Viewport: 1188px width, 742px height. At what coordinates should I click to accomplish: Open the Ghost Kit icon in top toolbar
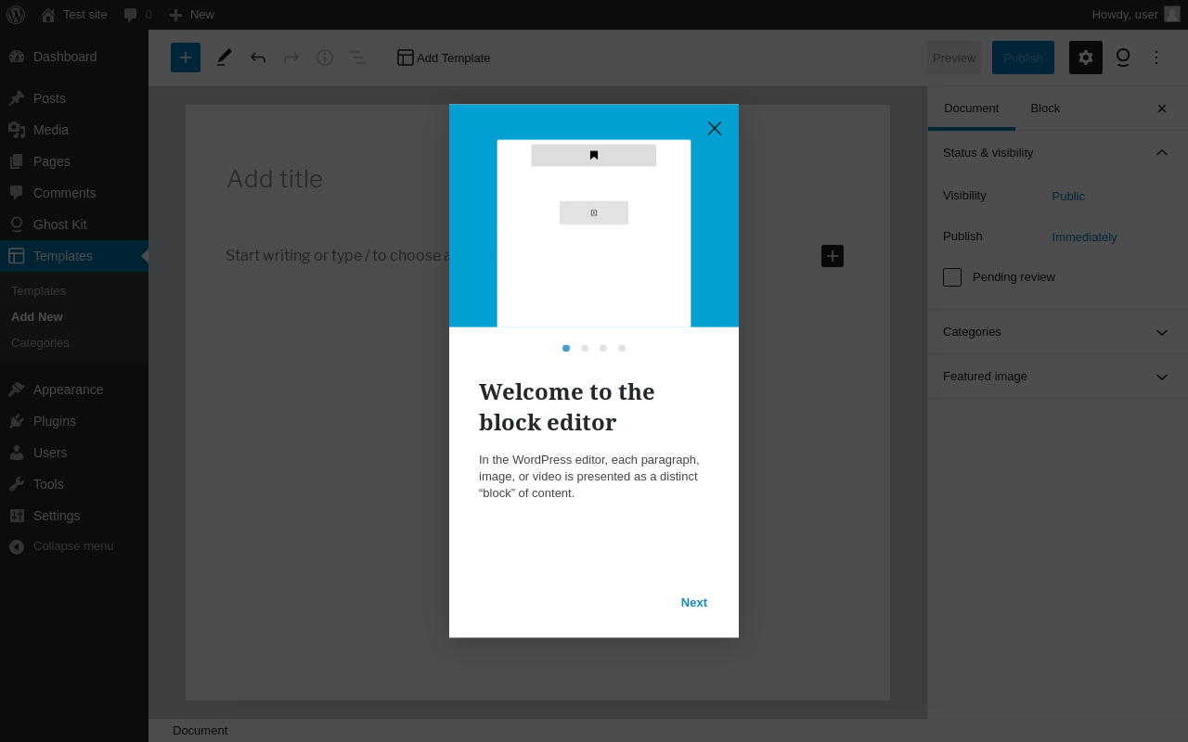[x=1123, y=58]
